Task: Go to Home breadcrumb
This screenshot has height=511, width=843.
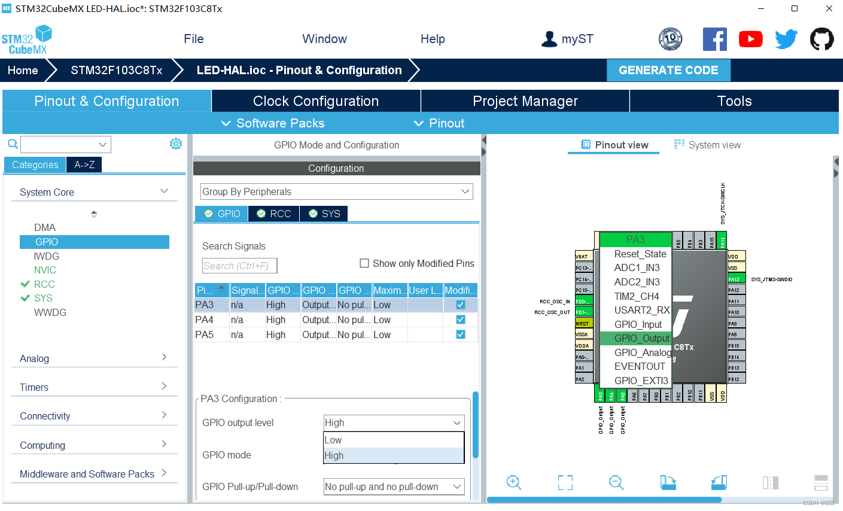Action: tap(23, 70)
